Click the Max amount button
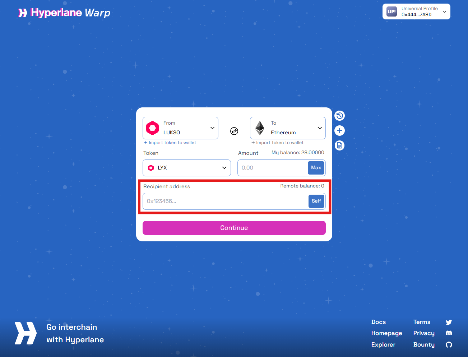 pos(316,168)
